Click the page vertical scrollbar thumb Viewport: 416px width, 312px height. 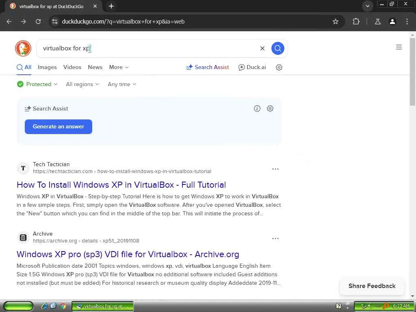(x=412, y=71)
